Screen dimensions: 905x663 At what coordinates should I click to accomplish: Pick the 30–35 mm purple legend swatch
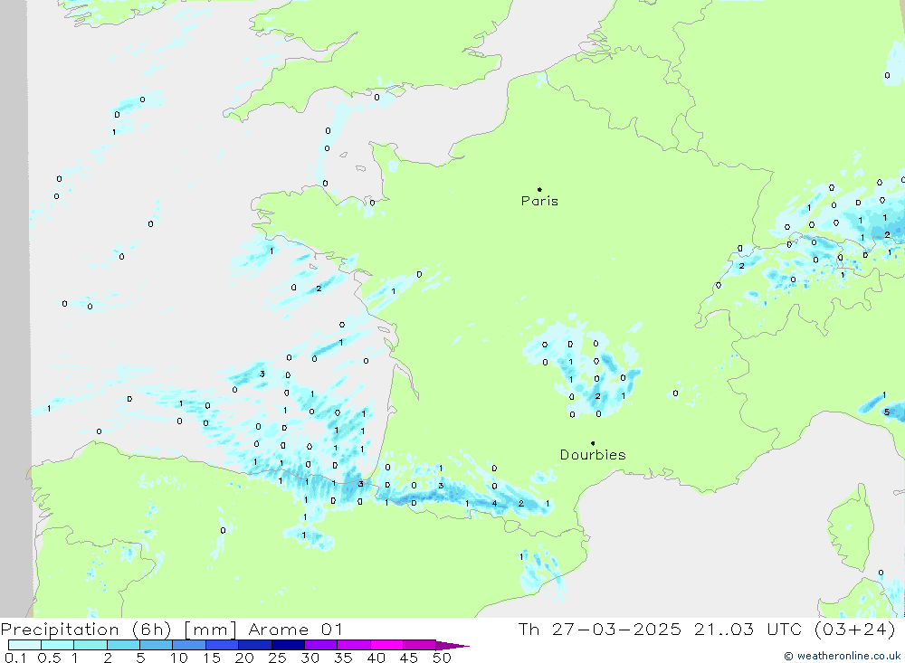[321, 645]
